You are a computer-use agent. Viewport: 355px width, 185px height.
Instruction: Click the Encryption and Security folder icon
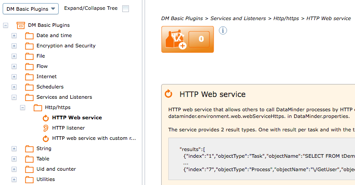point(29,46)
